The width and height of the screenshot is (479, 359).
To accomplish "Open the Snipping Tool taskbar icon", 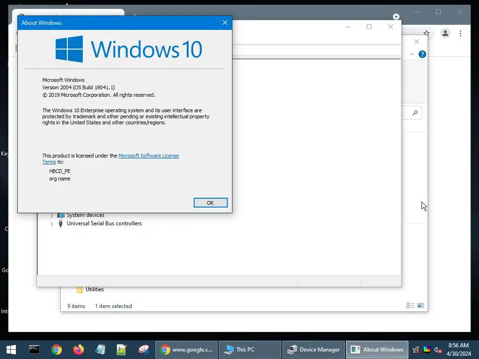I will [x=144, y=350].
